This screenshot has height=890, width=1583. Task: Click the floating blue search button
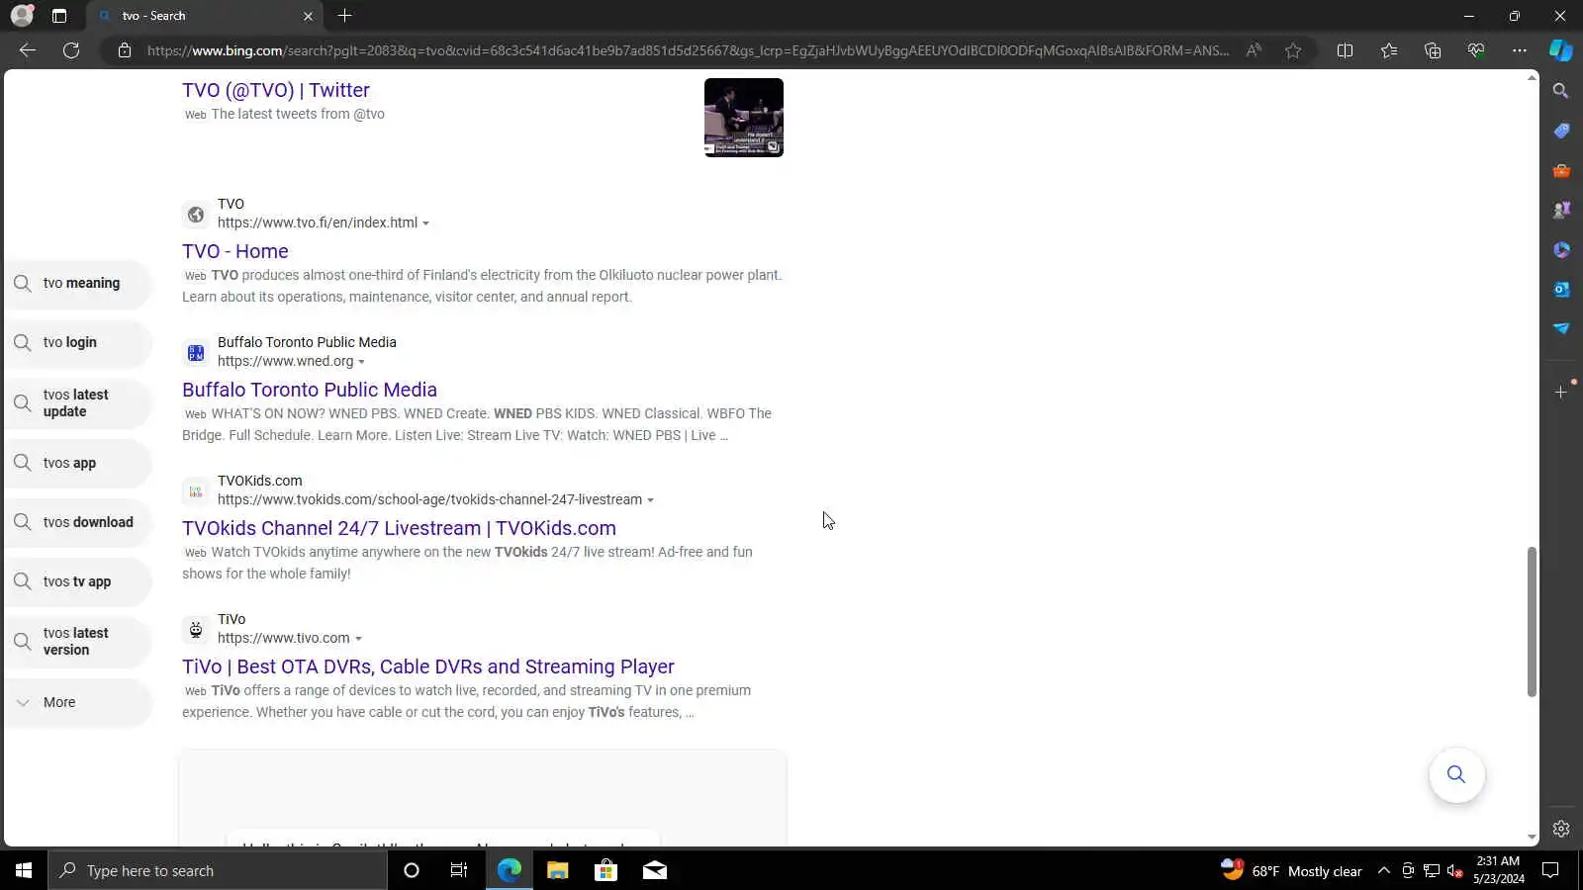click(1456, 774)
